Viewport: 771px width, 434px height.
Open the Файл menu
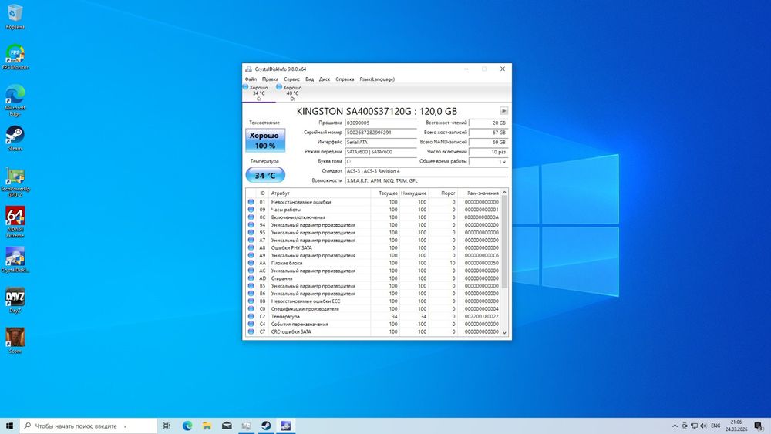tap(251, 79)
